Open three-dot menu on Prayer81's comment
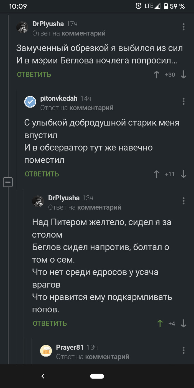This screenshot has height=388, width=194. pyautogui.click(x=183, y=350)
